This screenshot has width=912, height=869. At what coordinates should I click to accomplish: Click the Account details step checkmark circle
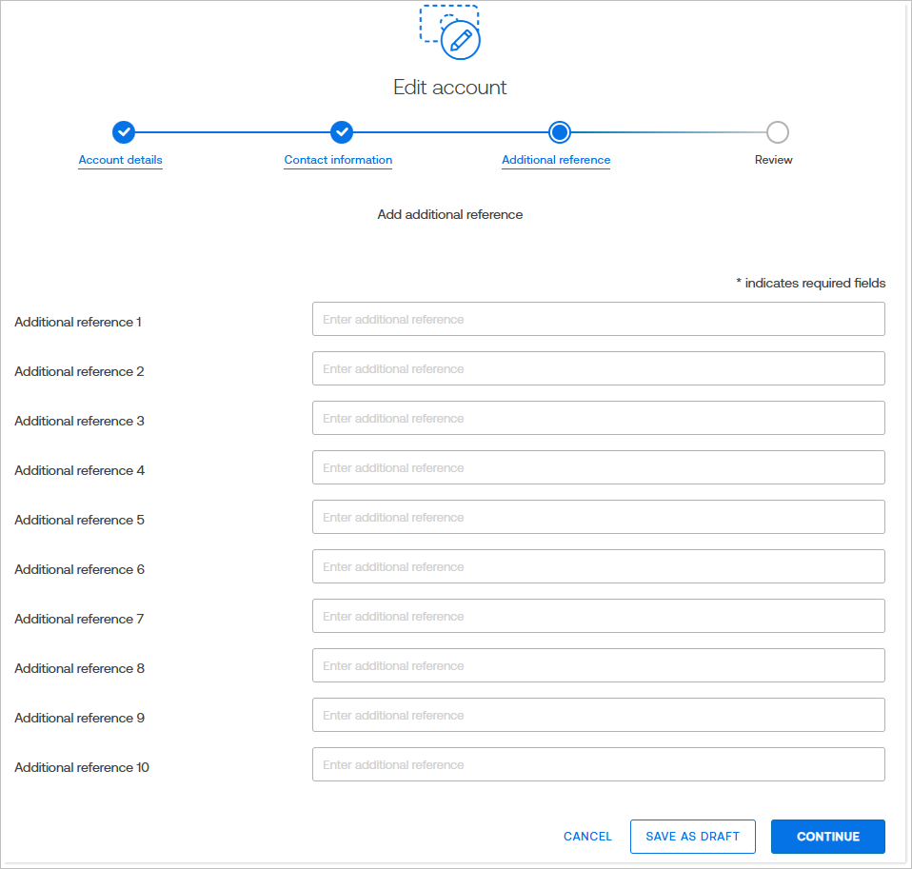123,132
